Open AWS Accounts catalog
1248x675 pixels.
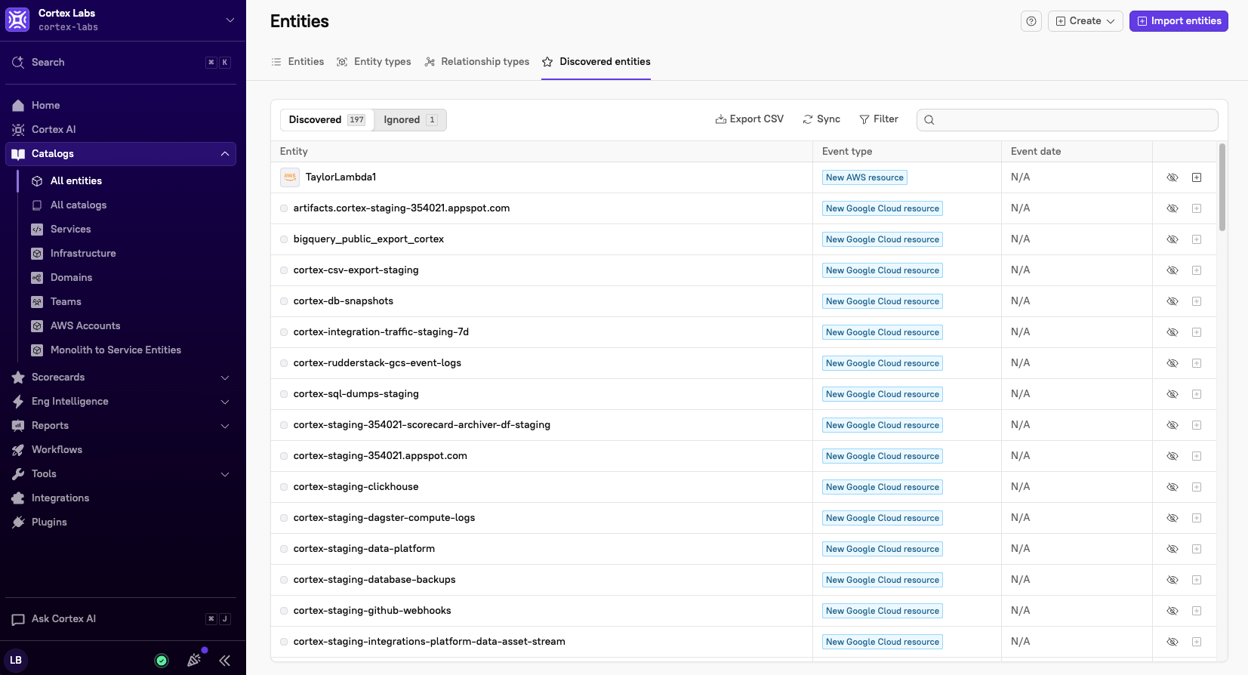point(85,326)
